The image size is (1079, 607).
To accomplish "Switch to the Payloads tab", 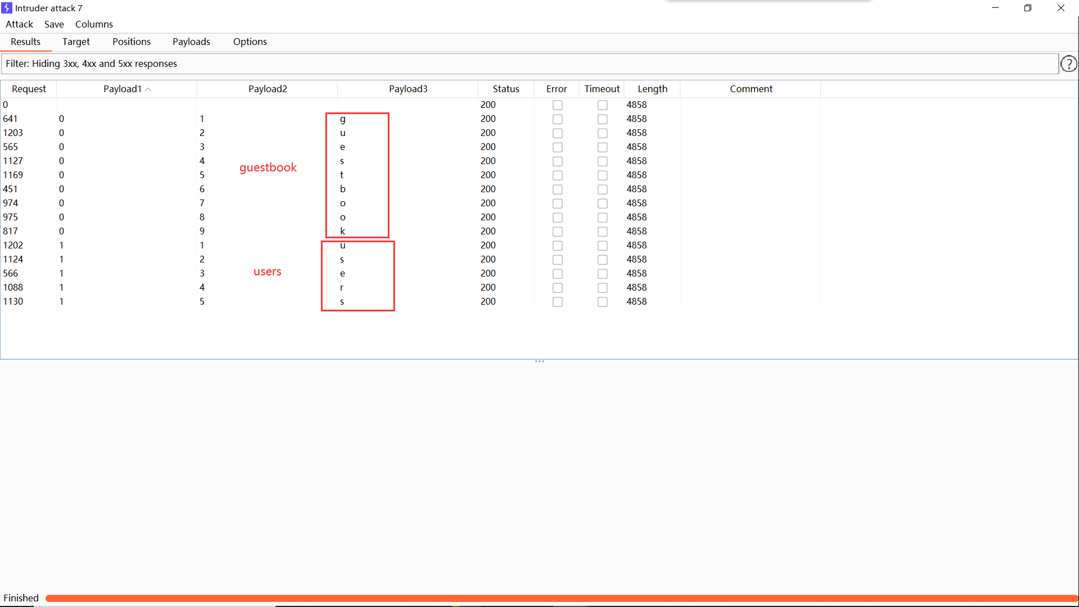I will pyautogui.click(x=191, y=42).
